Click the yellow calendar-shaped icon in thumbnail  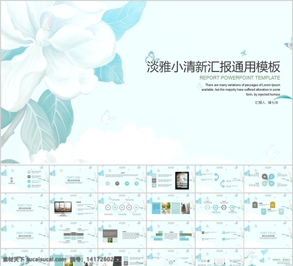pyautogui.click(x=273, y=205)
